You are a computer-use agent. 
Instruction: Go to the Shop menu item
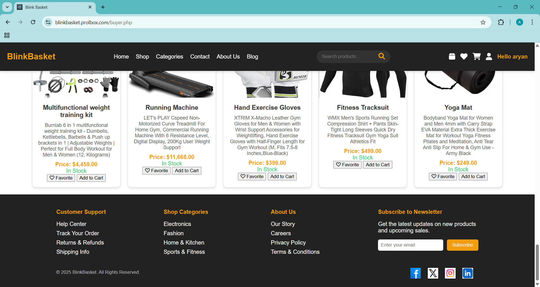pyautogui.click(x=142, y=57)
